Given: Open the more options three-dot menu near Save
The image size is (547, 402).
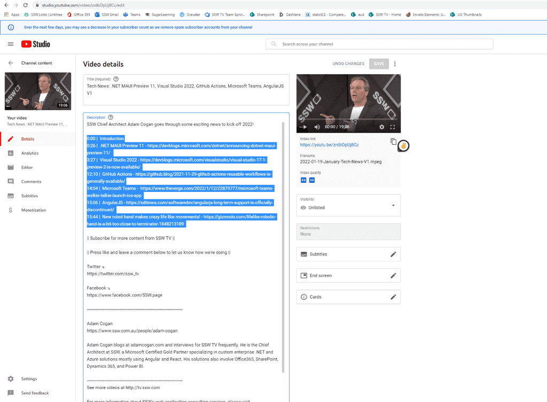Looking at the screenshot, I should click(395, 64).
